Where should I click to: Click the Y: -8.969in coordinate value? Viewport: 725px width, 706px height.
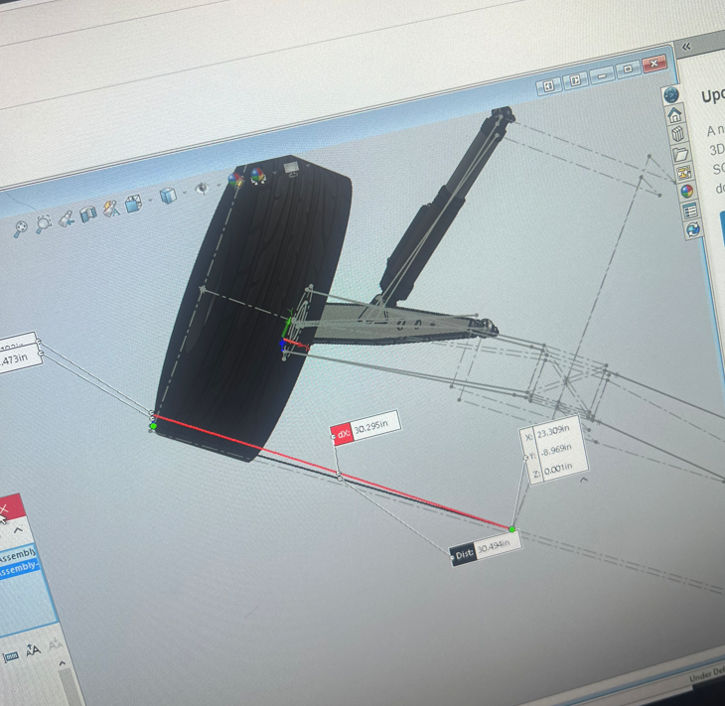(x=556, y=451)
